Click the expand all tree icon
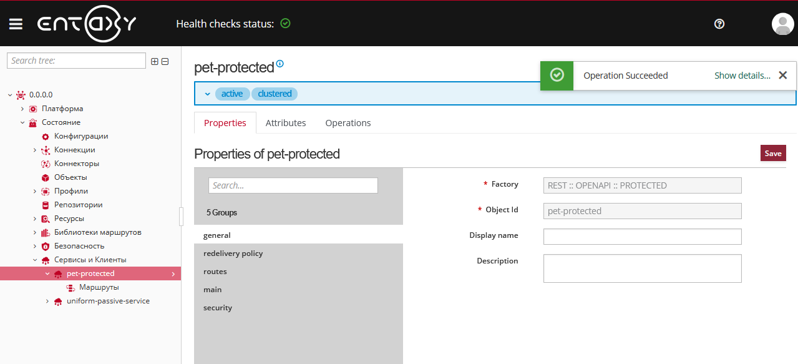 point(153,61)
